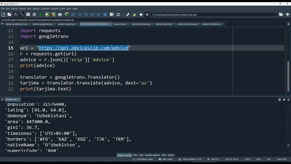Click the LSP Python: ready status entry
The height and width of the screenshot is (164, 291).
143,159
